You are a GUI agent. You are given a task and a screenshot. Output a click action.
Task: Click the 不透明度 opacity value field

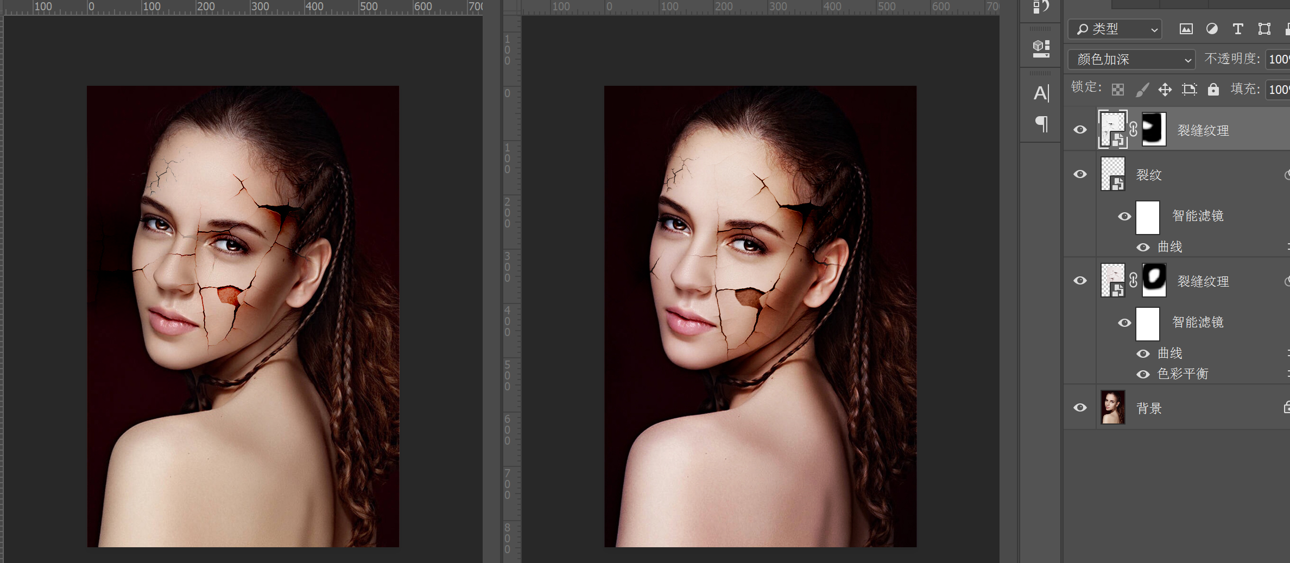[x=1278, y=59]
